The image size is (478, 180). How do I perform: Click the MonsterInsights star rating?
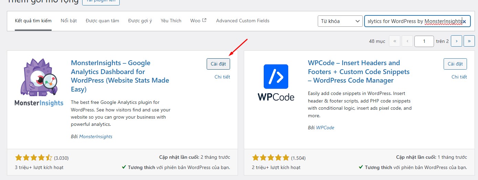tap(34, 158)
